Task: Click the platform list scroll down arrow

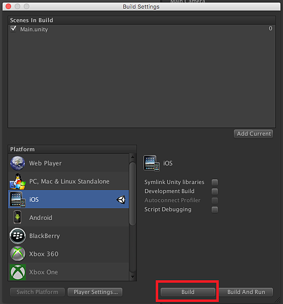Action: click(x=132, y=277)
